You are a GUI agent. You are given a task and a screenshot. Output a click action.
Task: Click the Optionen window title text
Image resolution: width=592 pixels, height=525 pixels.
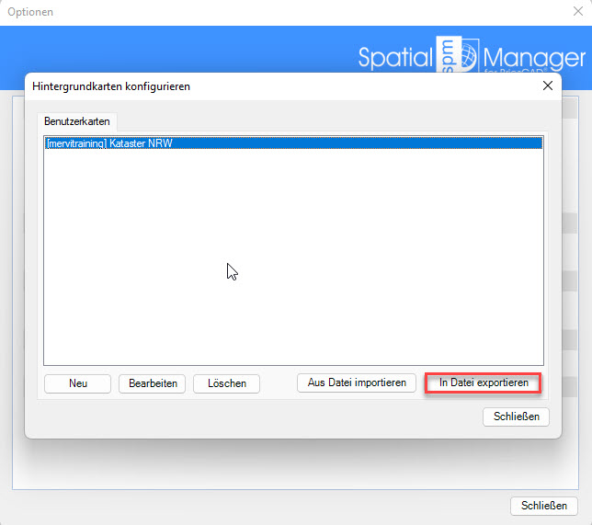click(x=30, y=12)
